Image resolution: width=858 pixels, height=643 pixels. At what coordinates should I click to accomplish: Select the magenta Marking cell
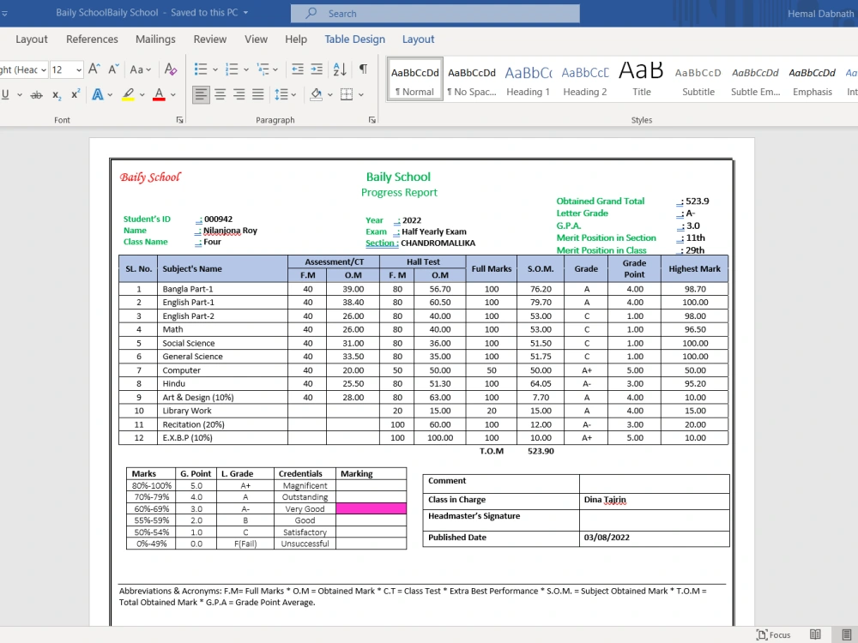click(371, 508)
